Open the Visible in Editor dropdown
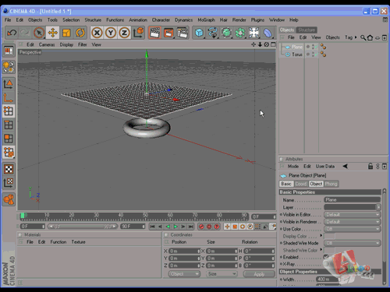The height and width of the screenshot is (292, 390). tap(353, 215)
